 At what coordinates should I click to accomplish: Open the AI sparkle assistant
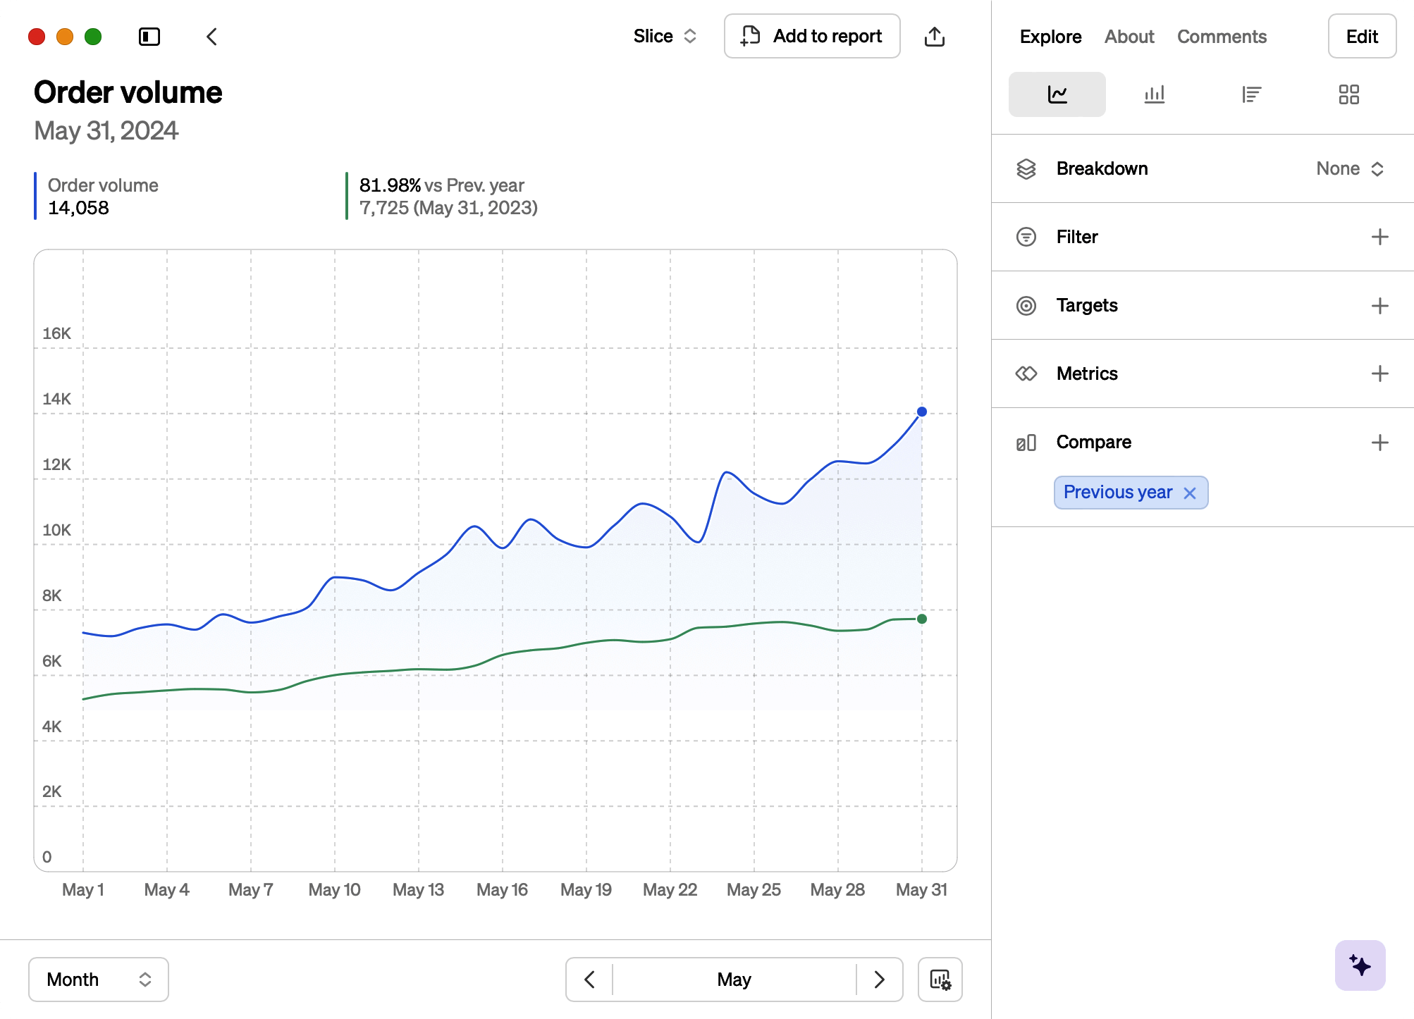click(1360, 965)
